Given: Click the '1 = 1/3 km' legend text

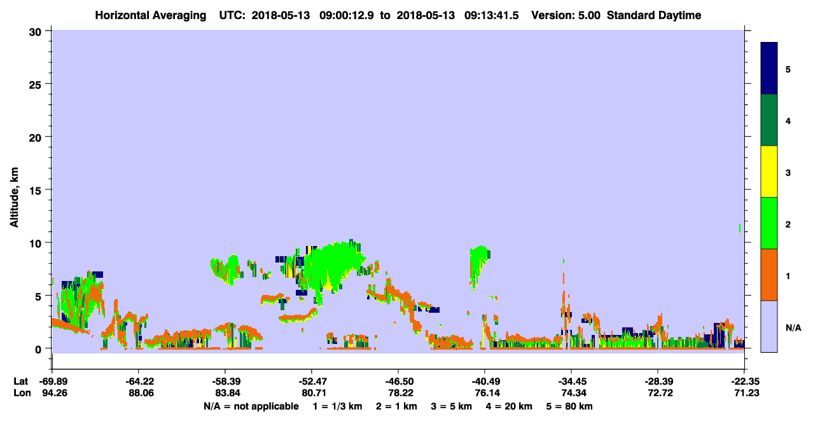Looking at the screenshot, I should click(338, 406).
